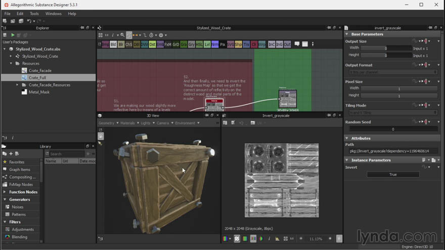Viewport: 445px width, 250px height.
Task: Add a Sharpen node from the toolbar
Action: [x=238, y=44]
